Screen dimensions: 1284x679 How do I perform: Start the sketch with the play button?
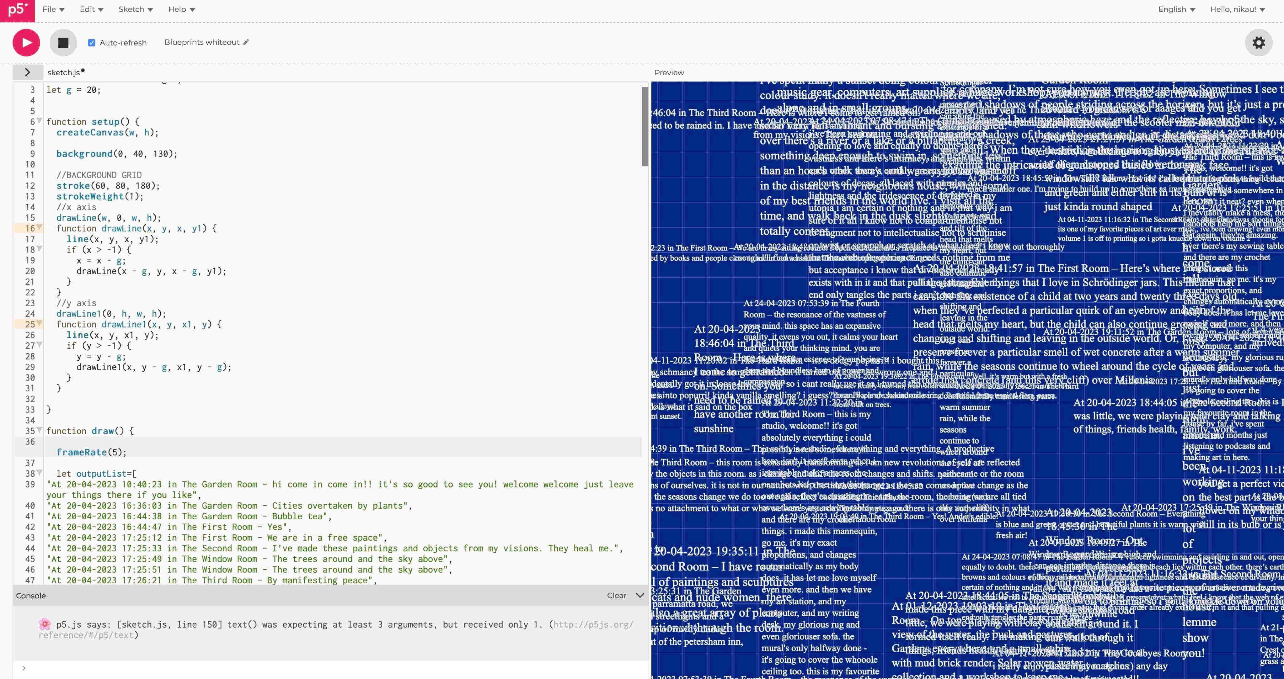pyautogui.click(x=26, y=42)
